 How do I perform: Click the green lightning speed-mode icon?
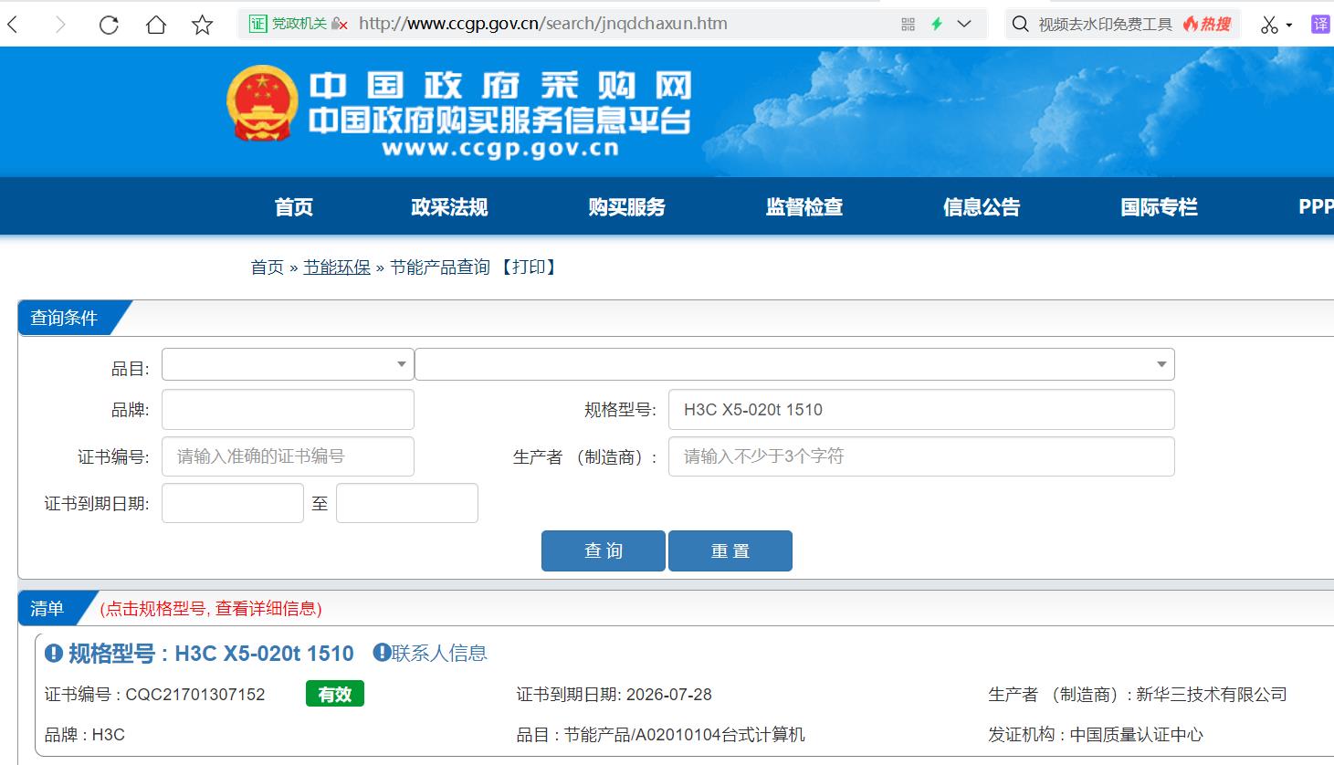(x=936, y=25)
